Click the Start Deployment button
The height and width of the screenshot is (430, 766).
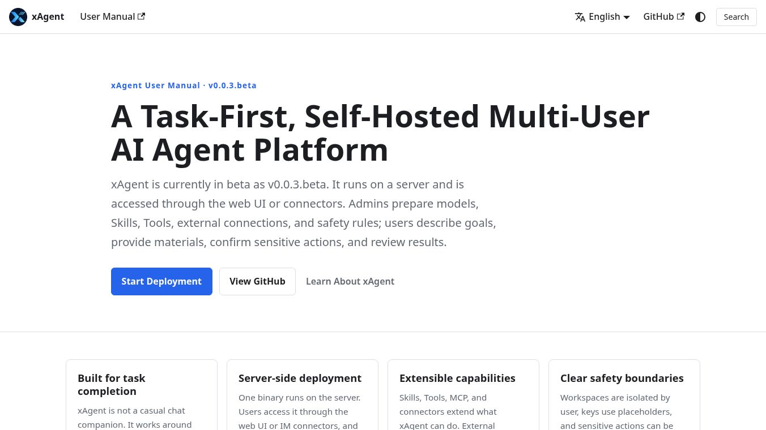point(161,281)
